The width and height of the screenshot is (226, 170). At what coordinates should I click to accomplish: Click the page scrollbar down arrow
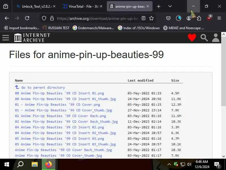click(x=223, y=156)
